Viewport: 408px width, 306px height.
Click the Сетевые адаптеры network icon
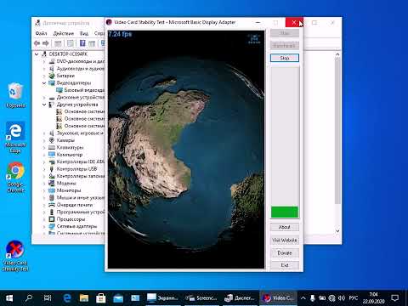coord(52,226)
